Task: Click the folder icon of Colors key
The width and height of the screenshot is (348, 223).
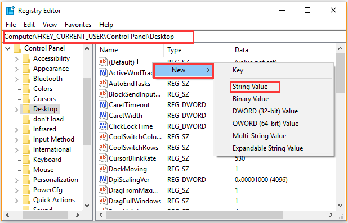Action: [26, 89]
